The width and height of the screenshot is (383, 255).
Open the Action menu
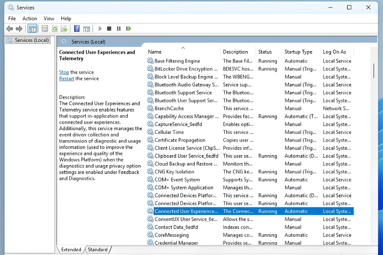[x=29, y=19]
